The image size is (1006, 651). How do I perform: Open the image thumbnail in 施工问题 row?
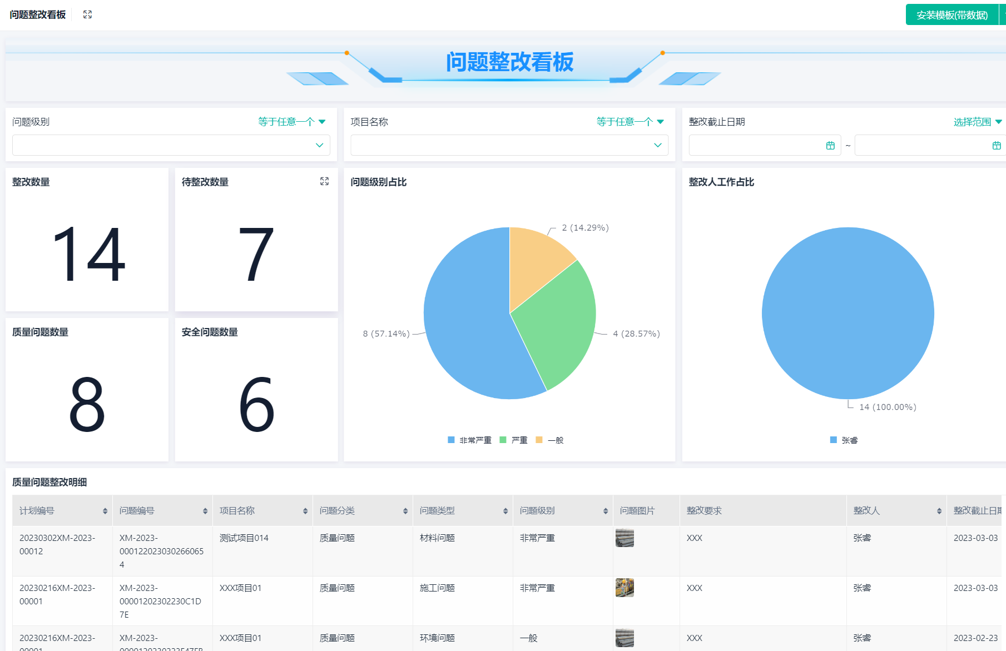(625, 588)
